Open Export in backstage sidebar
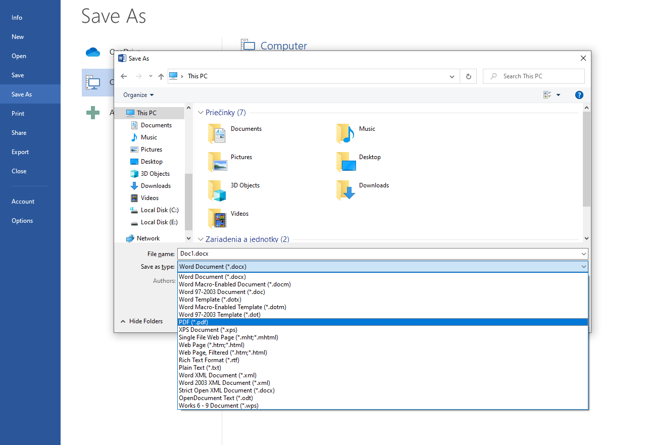 click(x=30, y=152)
